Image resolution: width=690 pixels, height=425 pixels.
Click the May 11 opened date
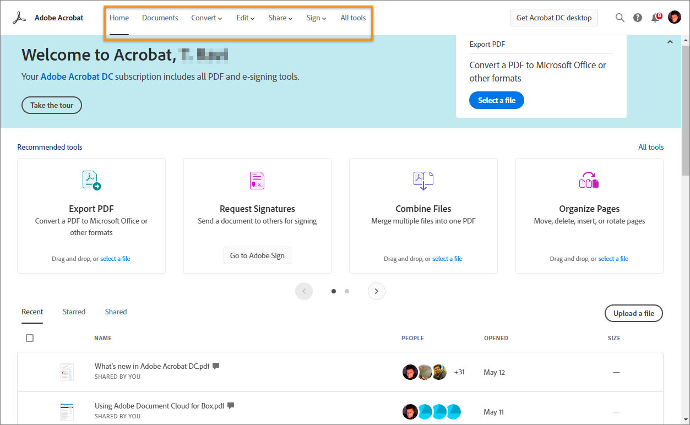(494, 412)
